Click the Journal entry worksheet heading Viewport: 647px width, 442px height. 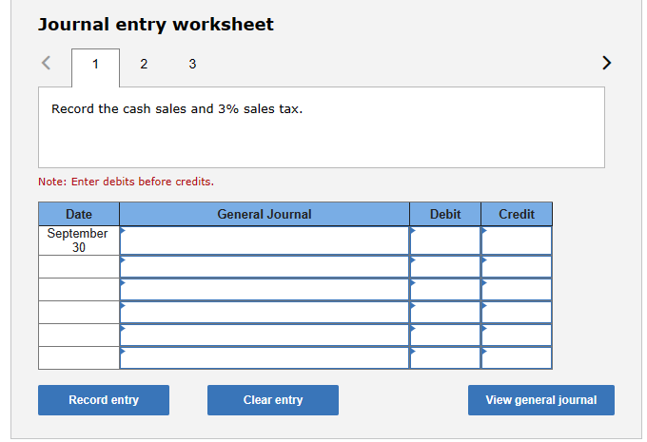[155, 25]
